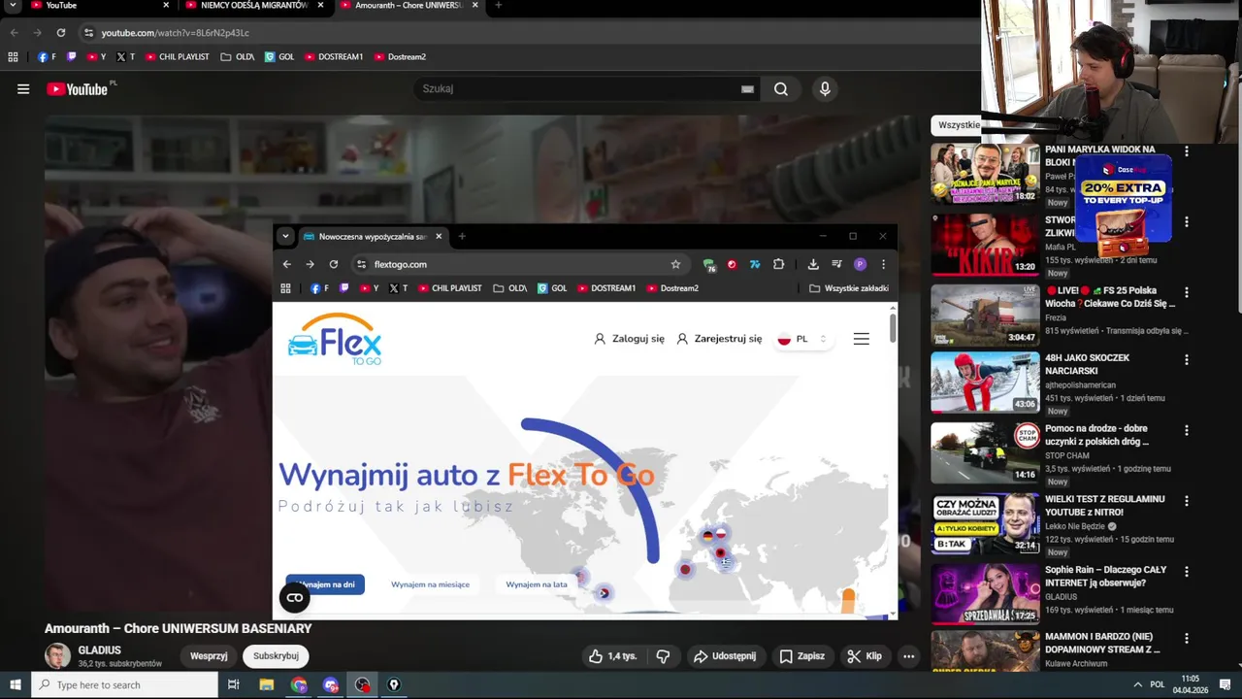
Task: Click the YouTube logo to go home
Action: tap(77, 89)
